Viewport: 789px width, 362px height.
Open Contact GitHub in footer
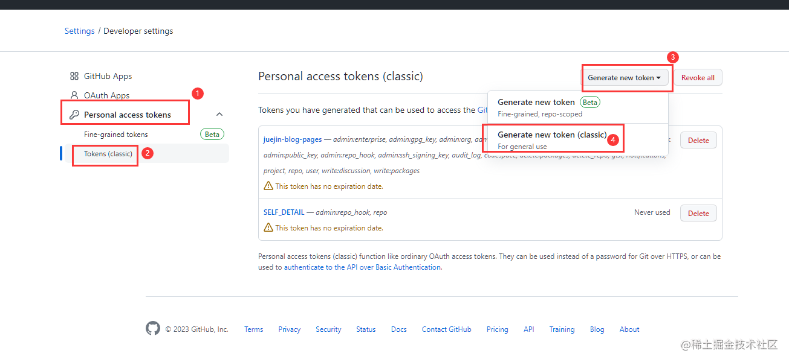[446, 329]
